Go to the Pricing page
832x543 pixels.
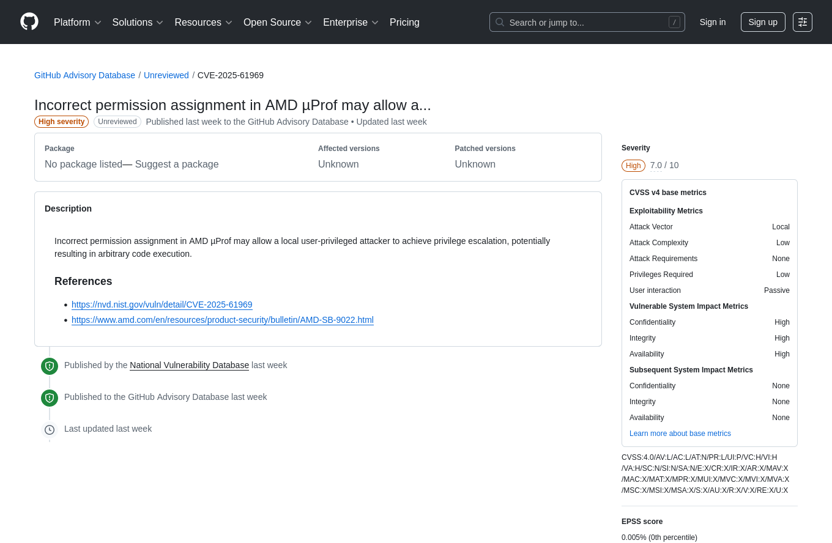coord(404,23)
